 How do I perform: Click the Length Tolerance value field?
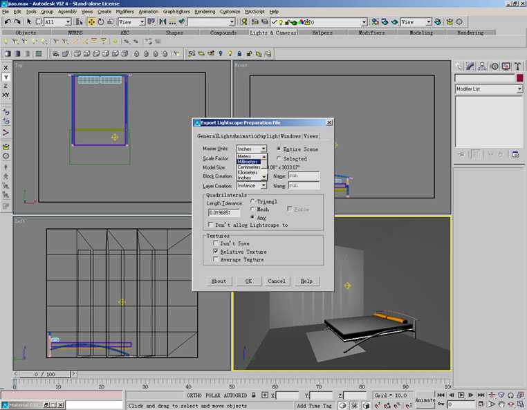point(224,213)
